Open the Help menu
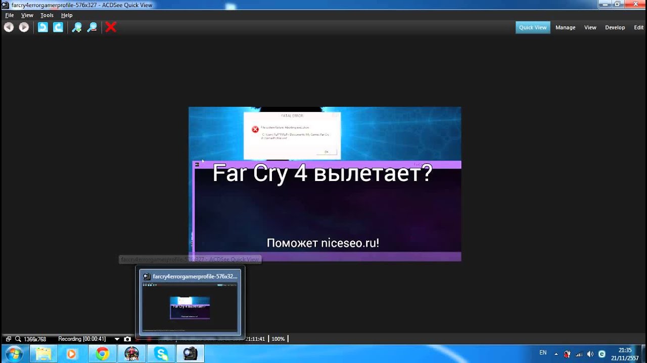This screenshot has width=647, height=363. point(67,15)
